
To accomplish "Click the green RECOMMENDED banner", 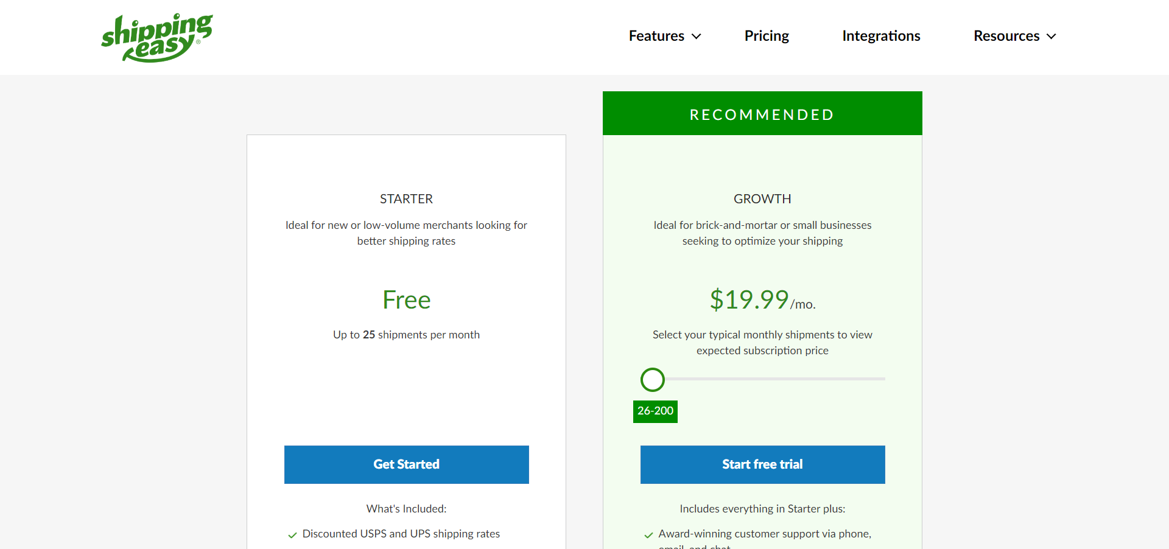I will click(x=762, y=114).
